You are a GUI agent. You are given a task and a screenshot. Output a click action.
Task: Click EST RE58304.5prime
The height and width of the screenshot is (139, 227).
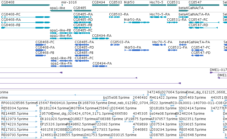(x=15, y=108)
